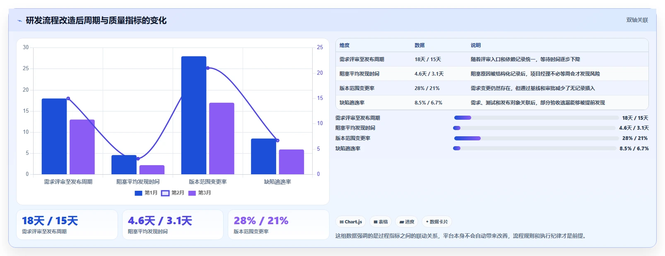Toggle the 第2月 legend swatch
This screenshot has height=256, width=665.
[165, 193]
